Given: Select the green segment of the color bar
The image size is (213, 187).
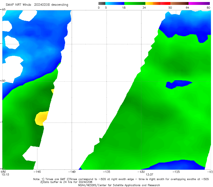Looking at the screenshot, I should (x=135, y=3).
